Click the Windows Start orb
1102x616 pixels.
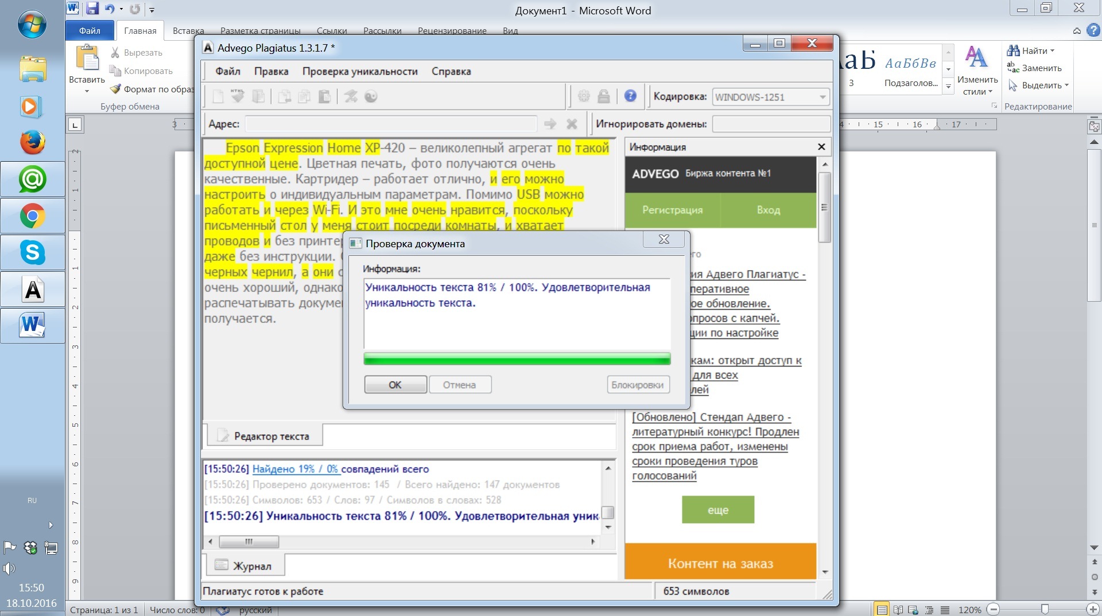click(x=32, y=24)
